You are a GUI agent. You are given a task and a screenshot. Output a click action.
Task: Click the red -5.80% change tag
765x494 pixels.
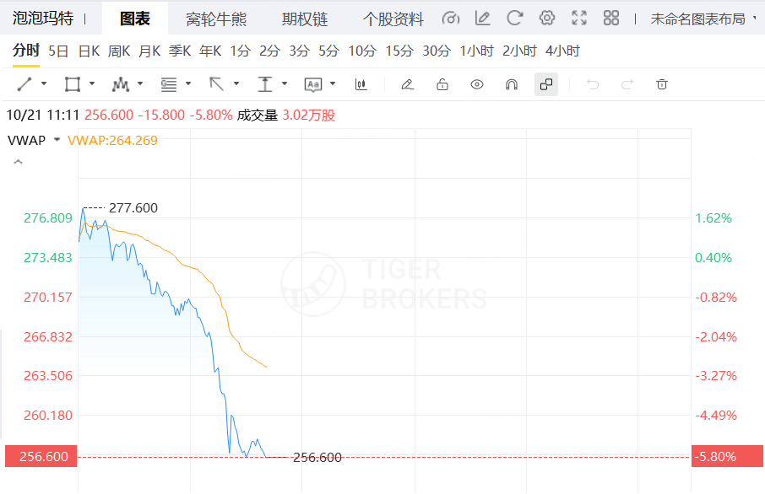pos(727,457)
